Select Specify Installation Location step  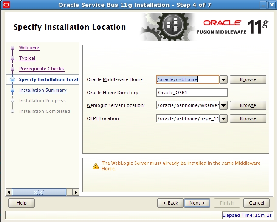49,79
